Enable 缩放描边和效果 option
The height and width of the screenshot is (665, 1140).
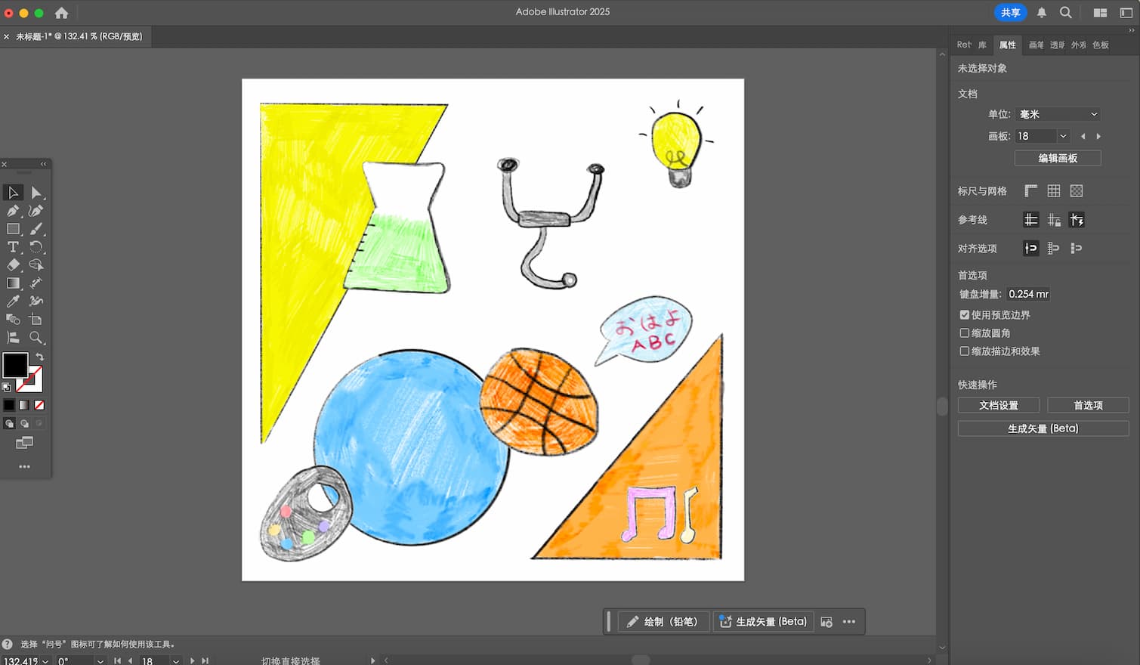click(x=965, y=351)
